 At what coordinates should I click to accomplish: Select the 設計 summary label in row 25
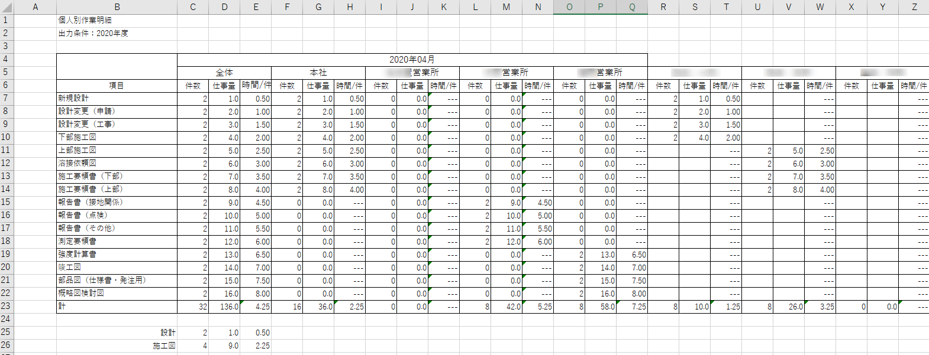168,333
